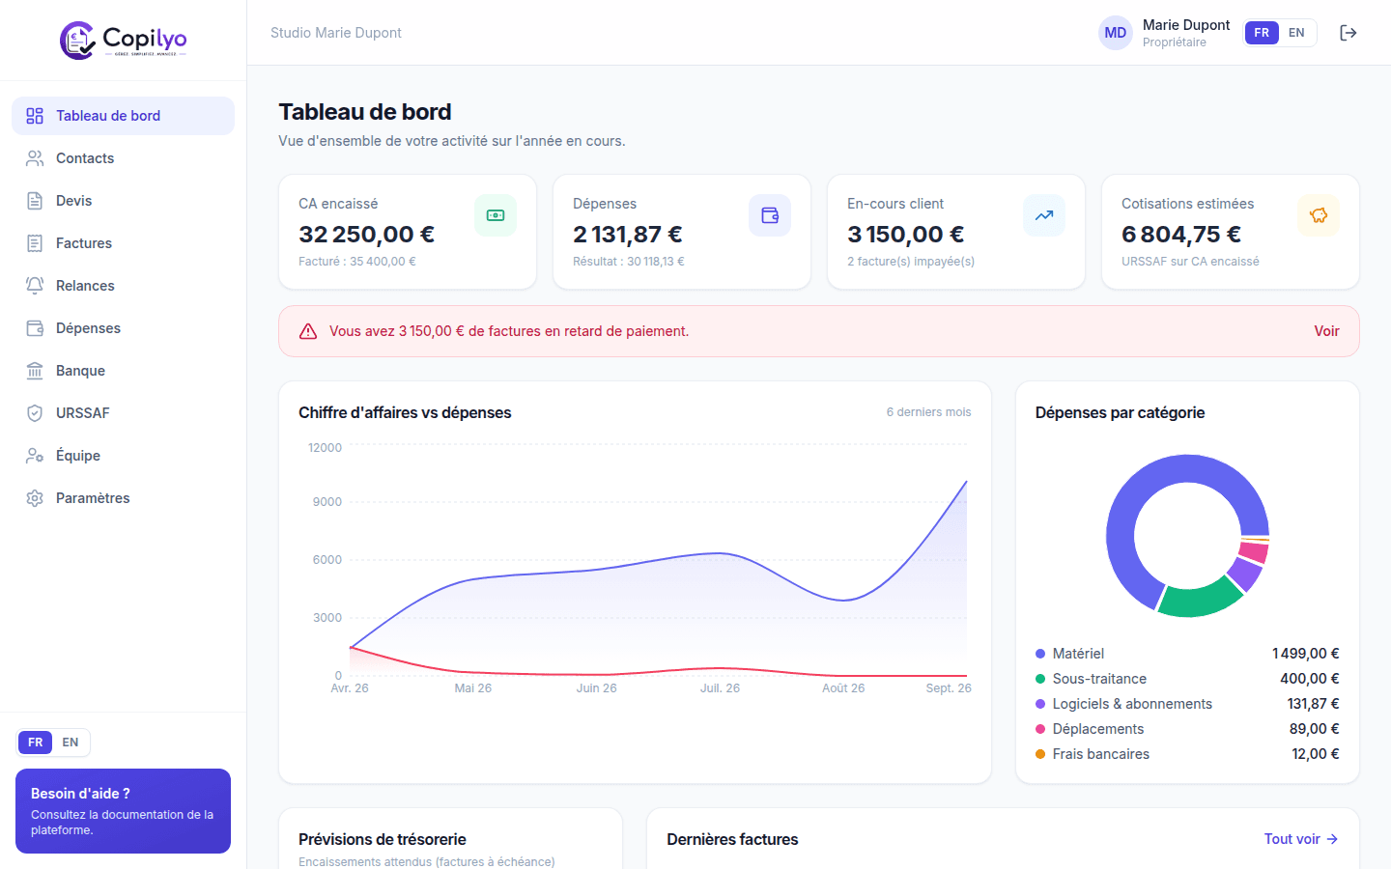The width and height of the screenshot is (1391, 869).
Task: Click the Dernières factures heading
Action: point(732,839)
